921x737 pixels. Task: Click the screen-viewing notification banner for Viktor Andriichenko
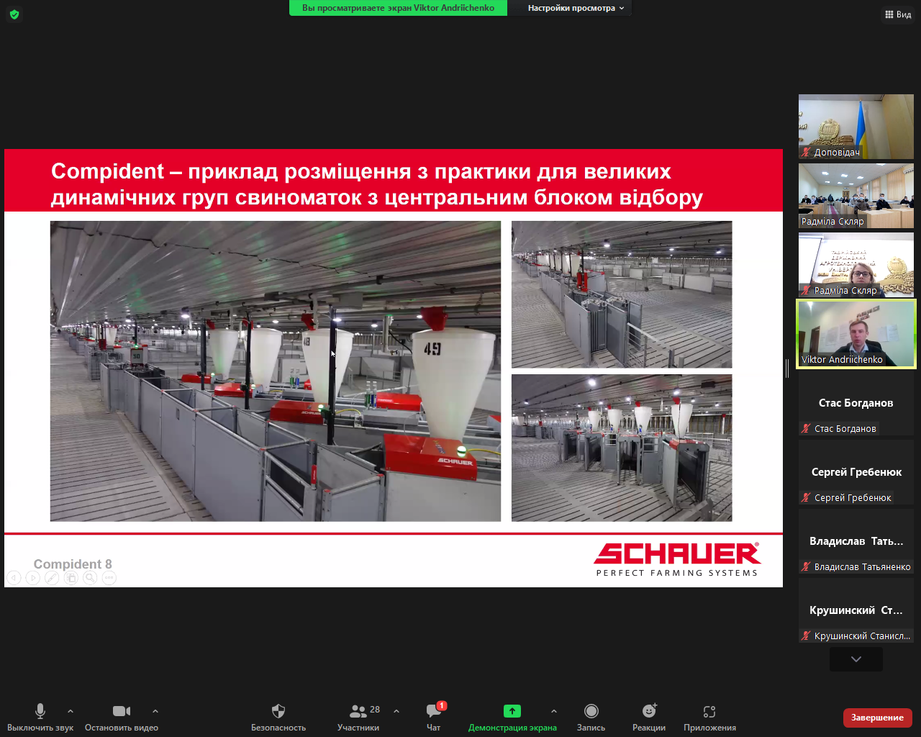tap(398, 8)
